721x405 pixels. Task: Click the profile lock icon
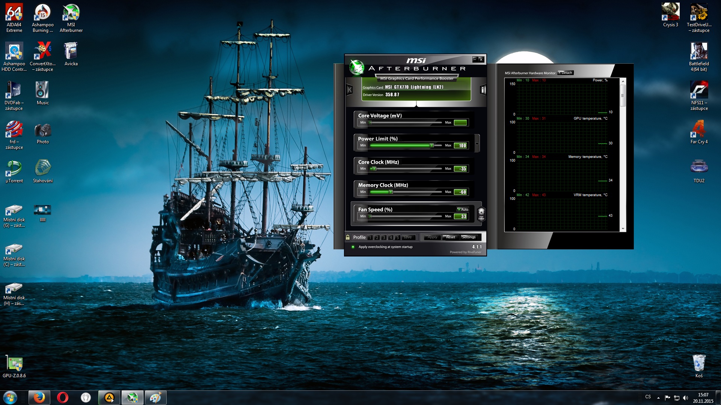click(x=348, y=237)
